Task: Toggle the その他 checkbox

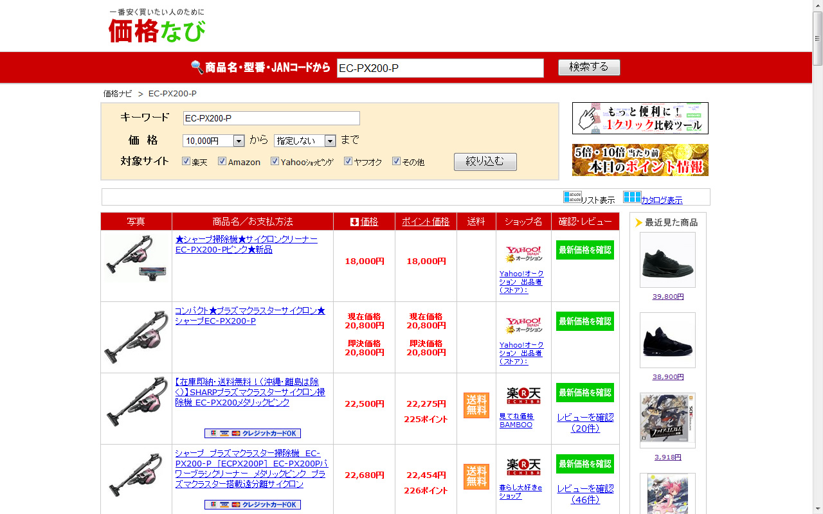Action: [x=396, y=161]
